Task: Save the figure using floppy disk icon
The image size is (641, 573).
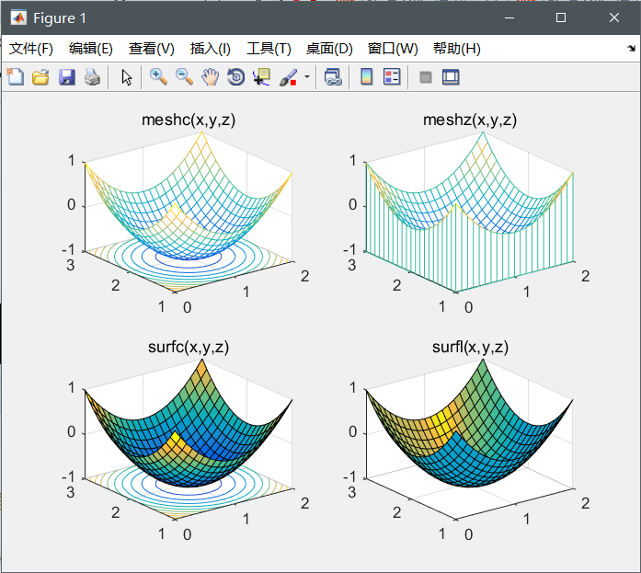Action: point(66,77)
